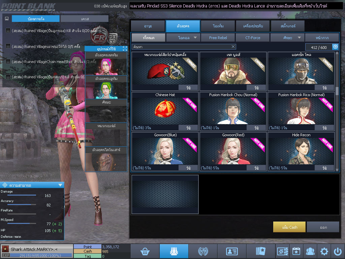Open the coupon ticket icon
345x259 pixels.
coord(283,251)
